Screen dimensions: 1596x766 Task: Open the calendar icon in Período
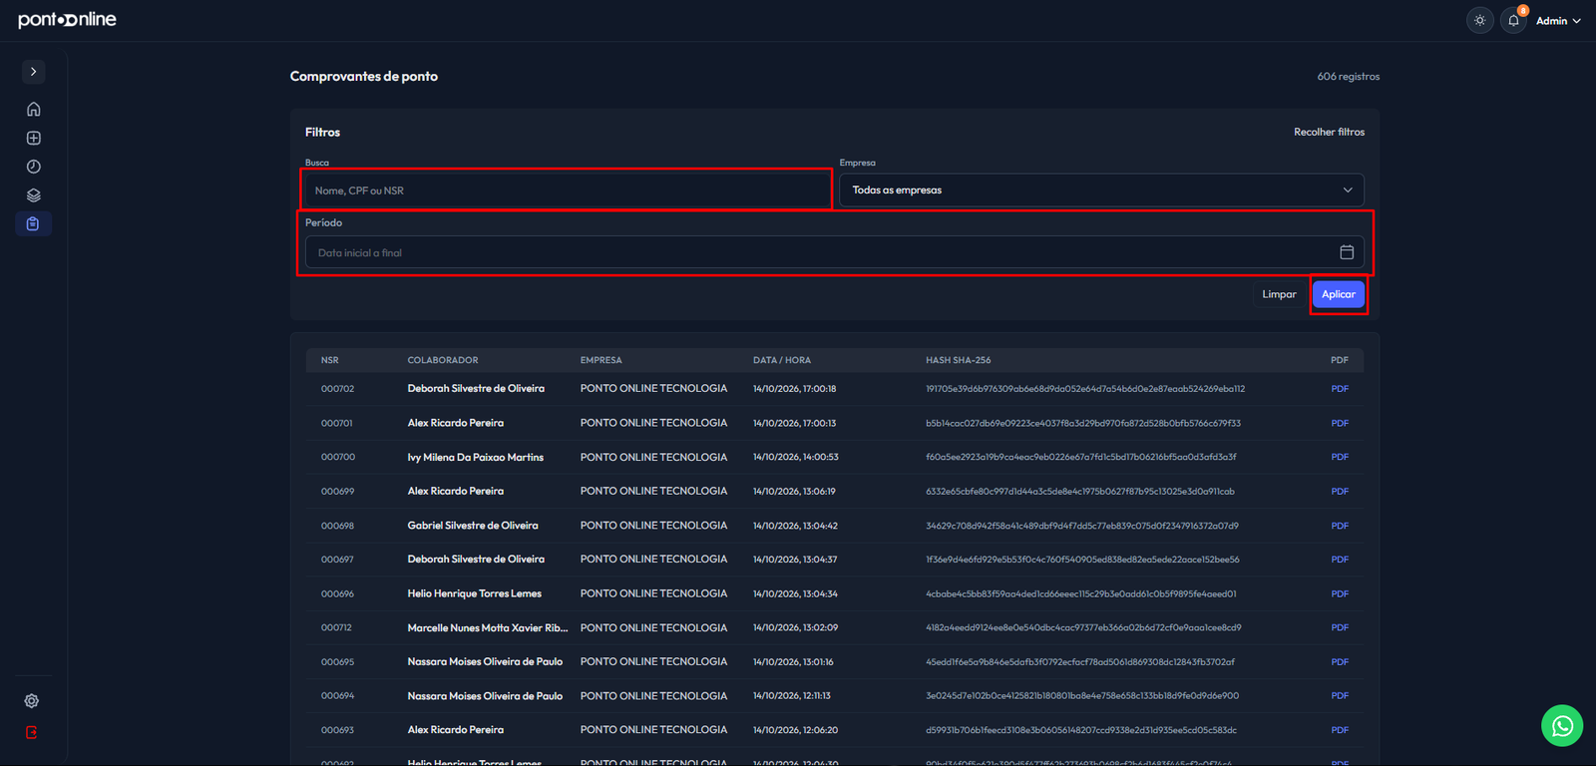[1347, 252]
